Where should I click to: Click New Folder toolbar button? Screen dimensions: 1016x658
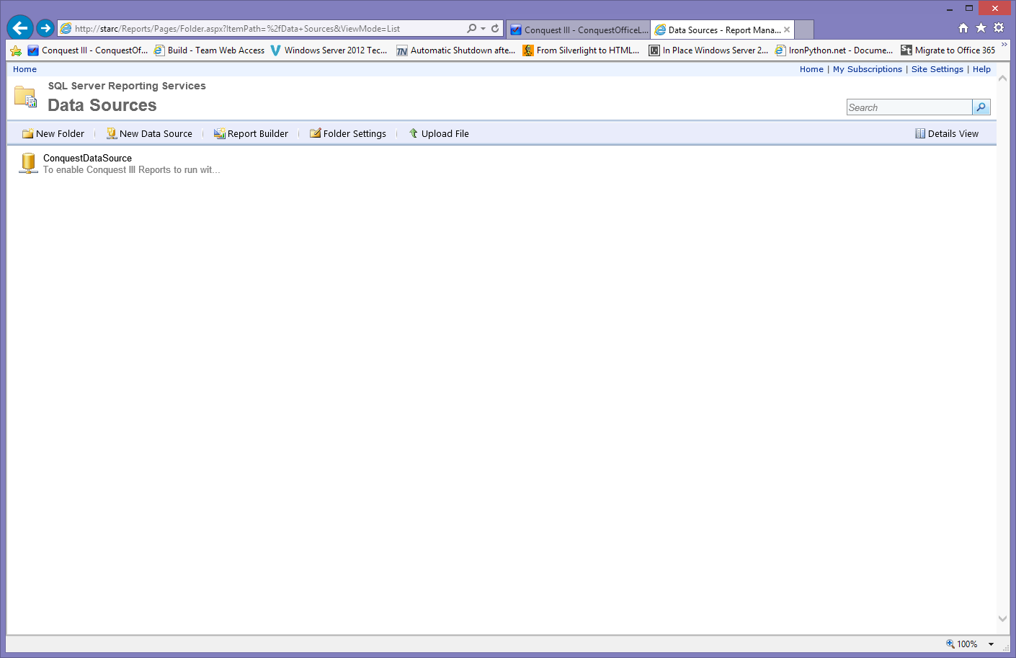[53, 134]
